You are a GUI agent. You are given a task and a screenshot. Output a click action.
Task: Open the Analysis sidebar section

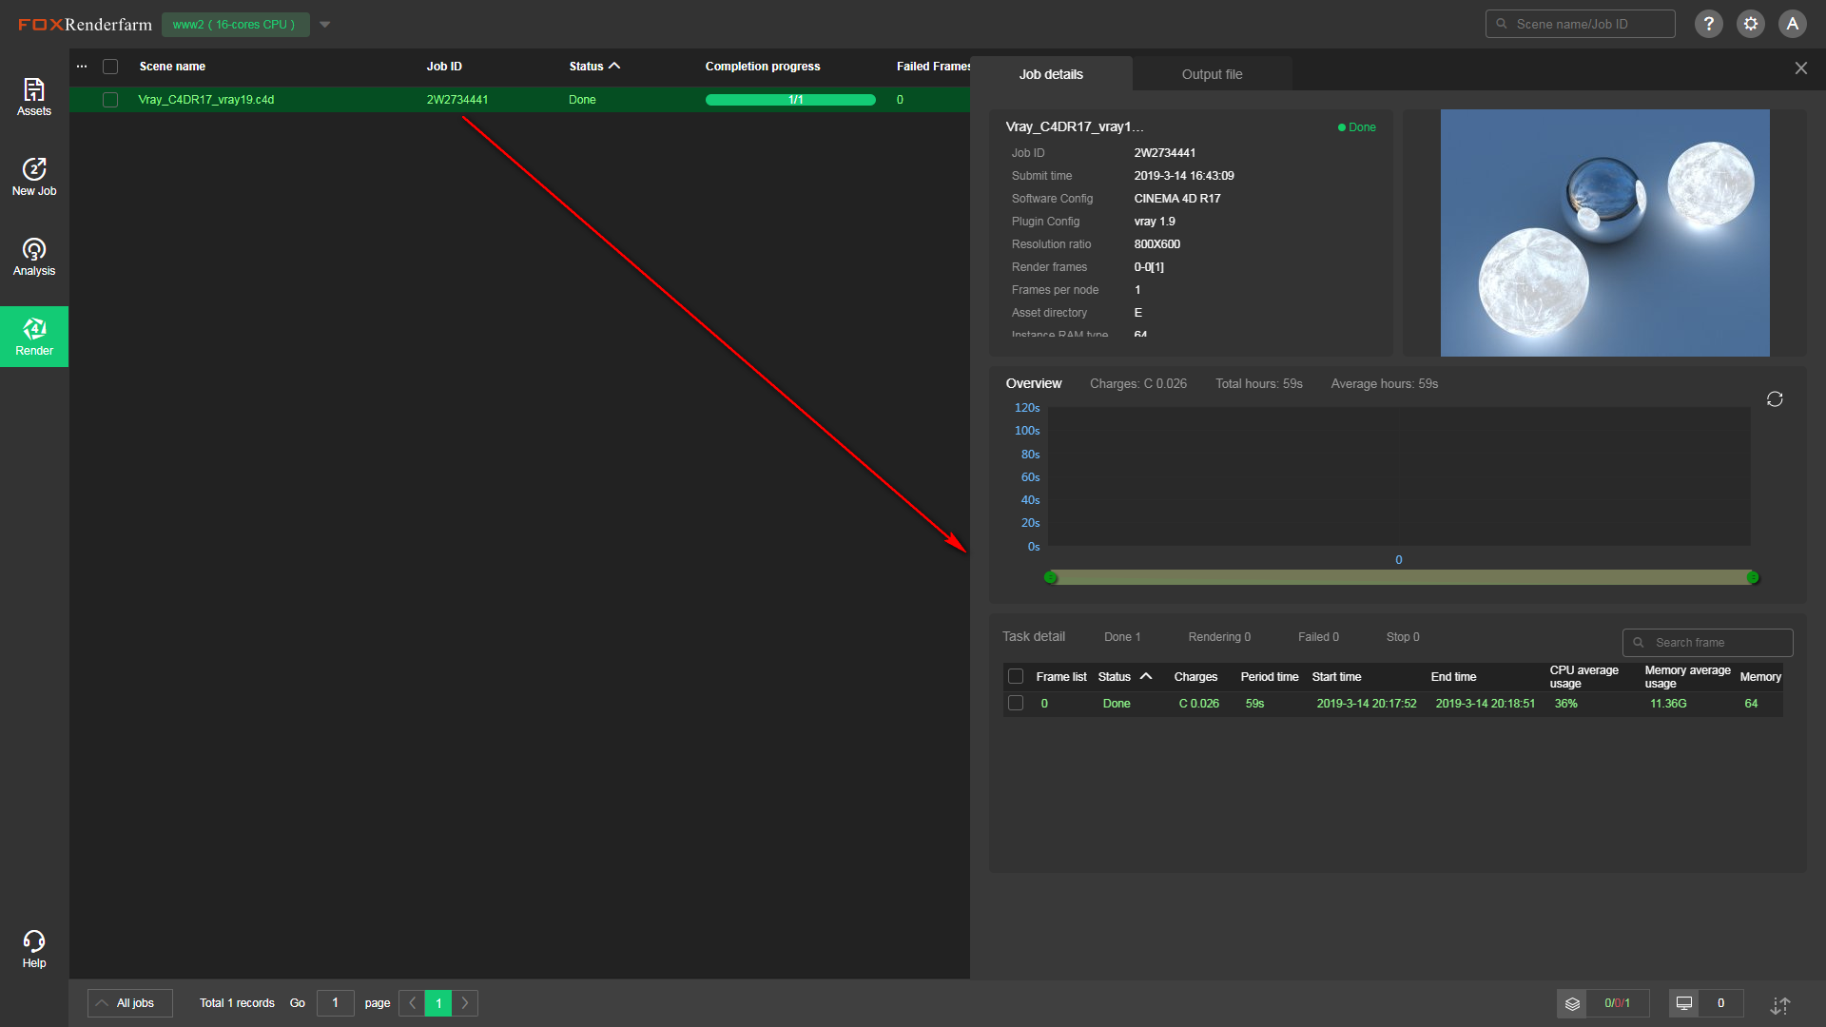[x=34, y=257]
